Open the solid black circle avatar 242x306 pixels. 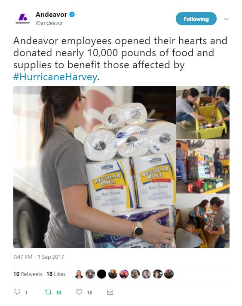[101, 274]
